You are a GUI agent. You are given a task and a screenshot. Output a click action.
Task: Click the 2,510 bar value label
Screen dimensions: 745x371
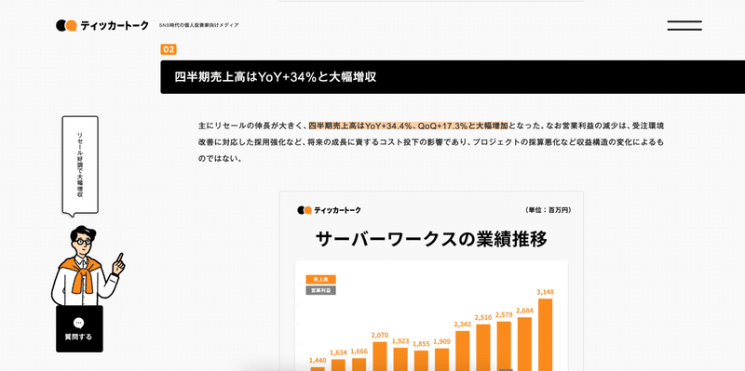[483, 317]
